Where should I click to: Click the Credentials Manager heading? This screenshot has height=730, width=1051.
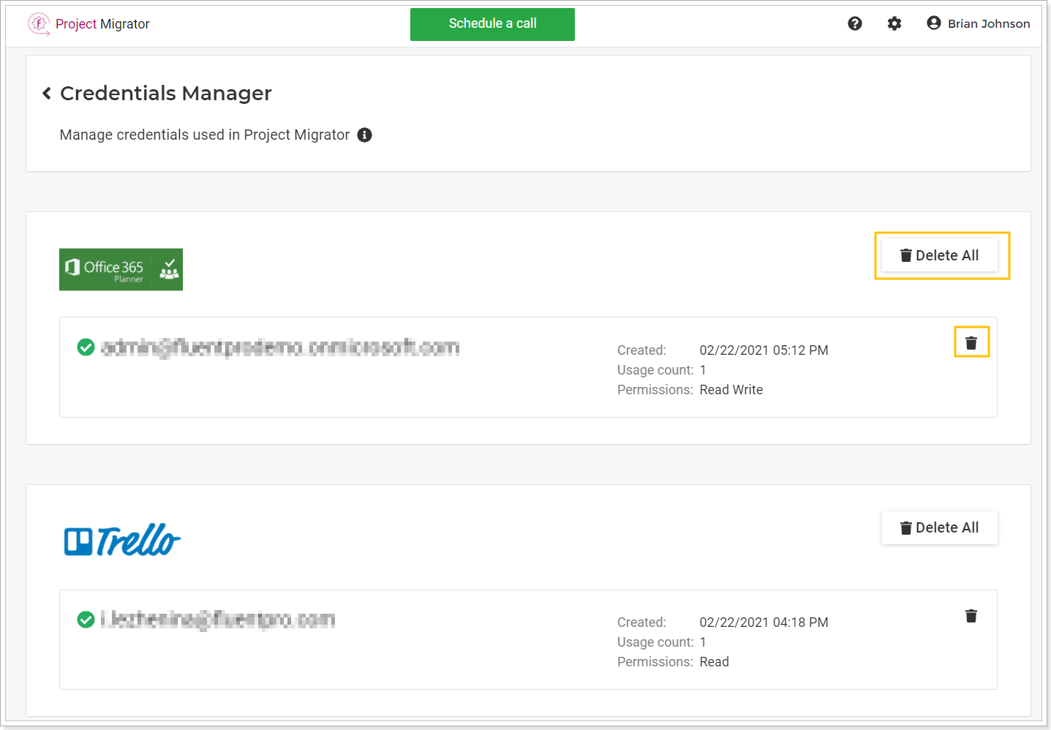point(166,93)
